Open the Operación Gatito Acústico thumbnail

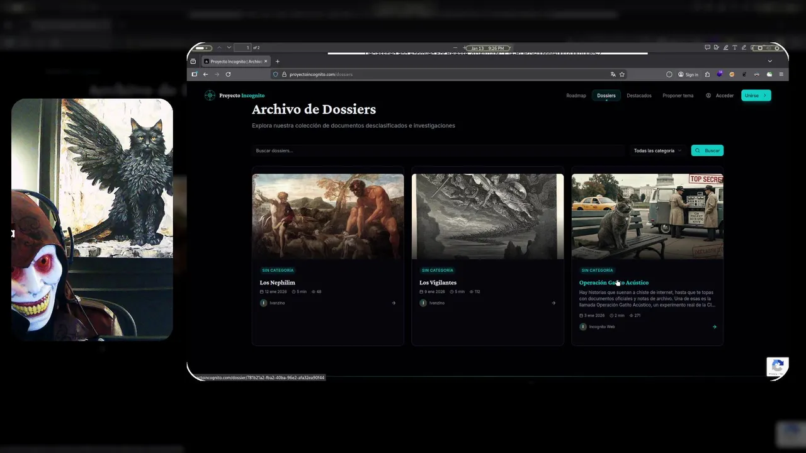click(x=647, y=216)
